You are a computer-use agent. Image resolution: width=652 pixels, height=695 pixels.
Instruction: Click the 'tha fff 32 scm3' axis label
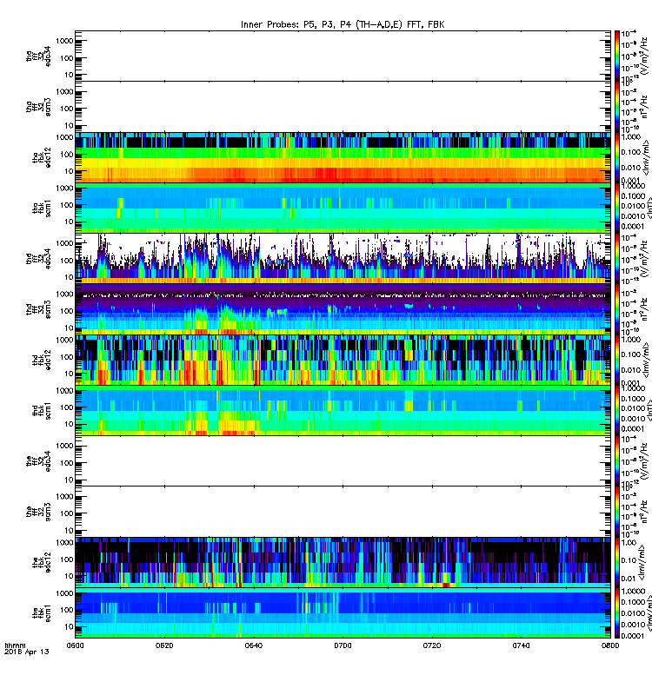pos(38,107)
